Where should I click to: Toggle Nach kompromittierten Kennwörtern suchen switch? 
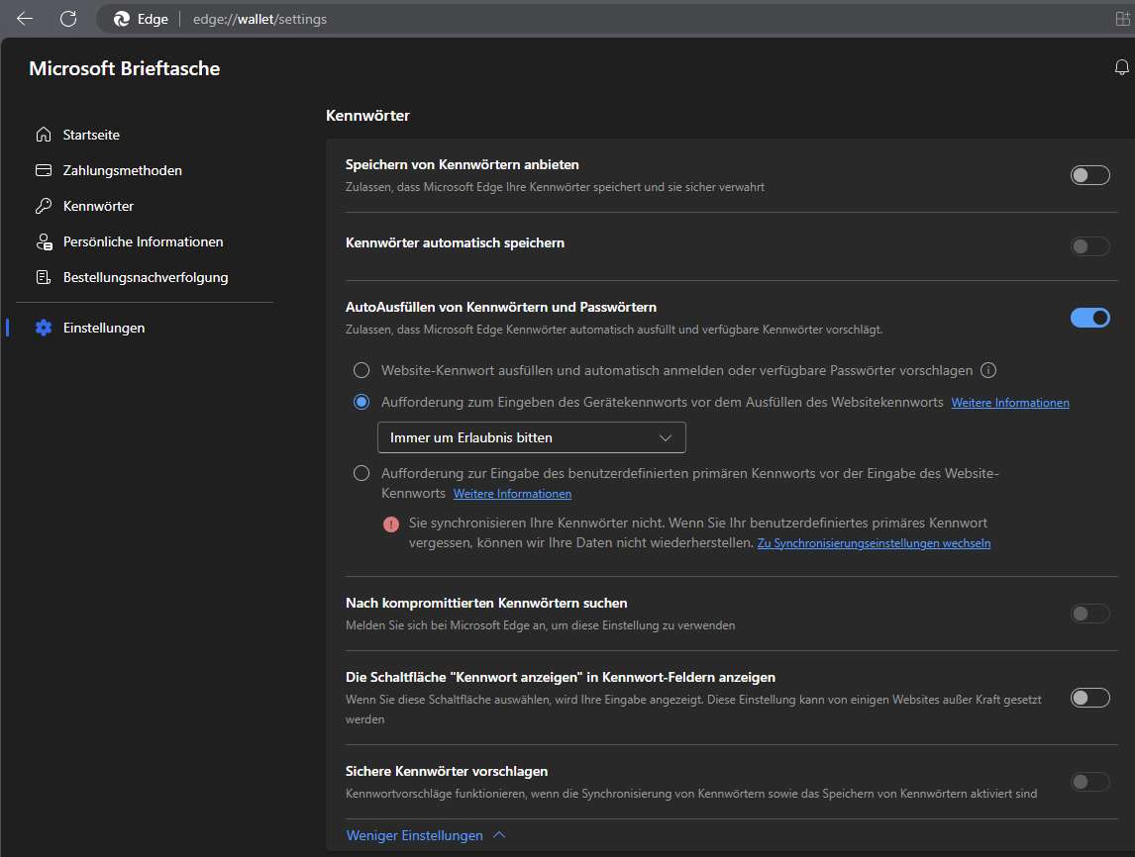1089,614
